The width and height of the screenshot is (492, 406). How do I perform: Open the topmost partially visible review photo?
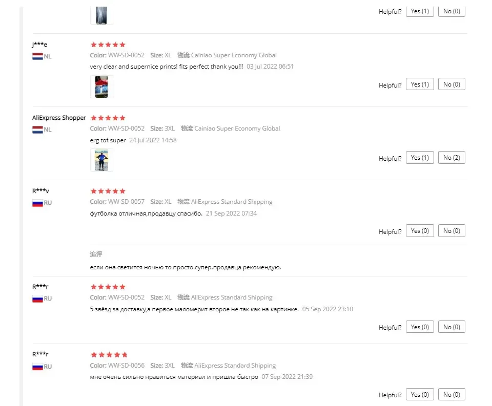tap(101, 15)
